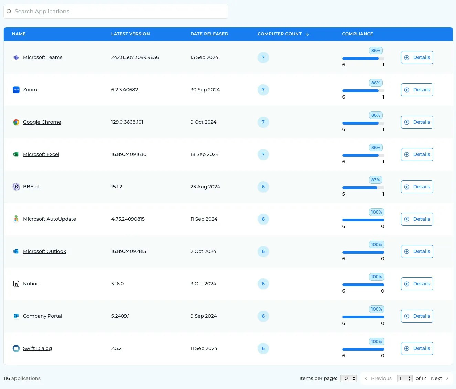Open the Notion link

pos(31,284)
